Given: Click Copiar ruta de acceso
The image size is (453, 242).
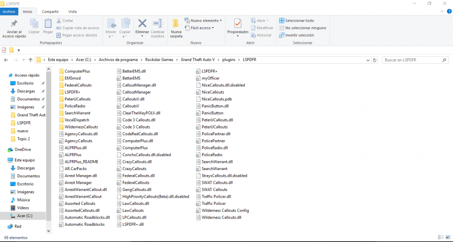Looking at the screenshot, I should [78, 28].
